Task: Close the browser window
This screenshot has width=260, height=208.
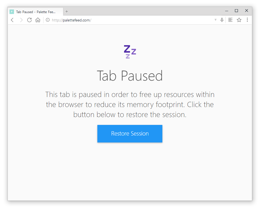Action: (x=247, y=11)
